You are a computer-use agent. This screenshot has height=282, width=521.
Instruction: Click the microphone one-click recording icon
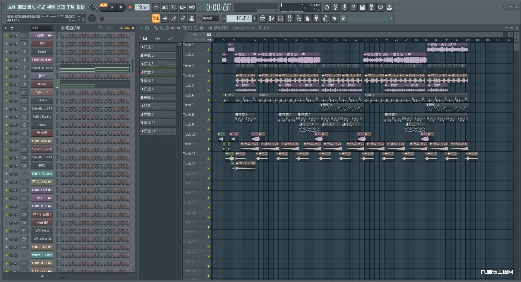[x=345, y=7]
